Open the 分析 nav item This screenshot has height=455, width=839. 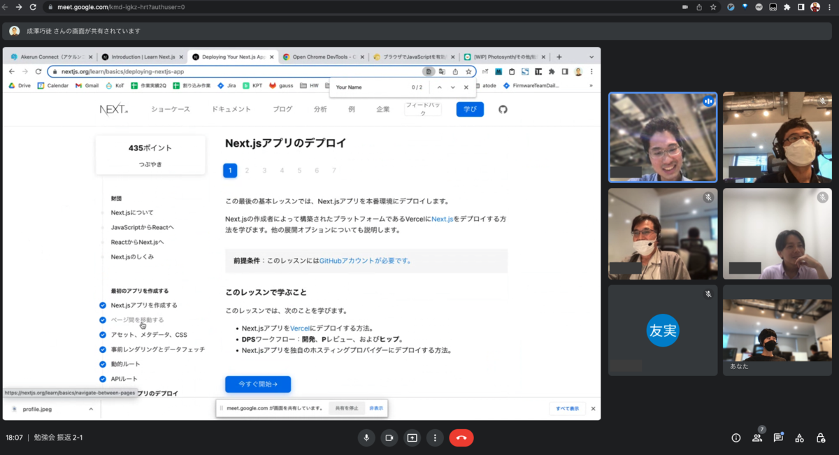pos(320,110)
